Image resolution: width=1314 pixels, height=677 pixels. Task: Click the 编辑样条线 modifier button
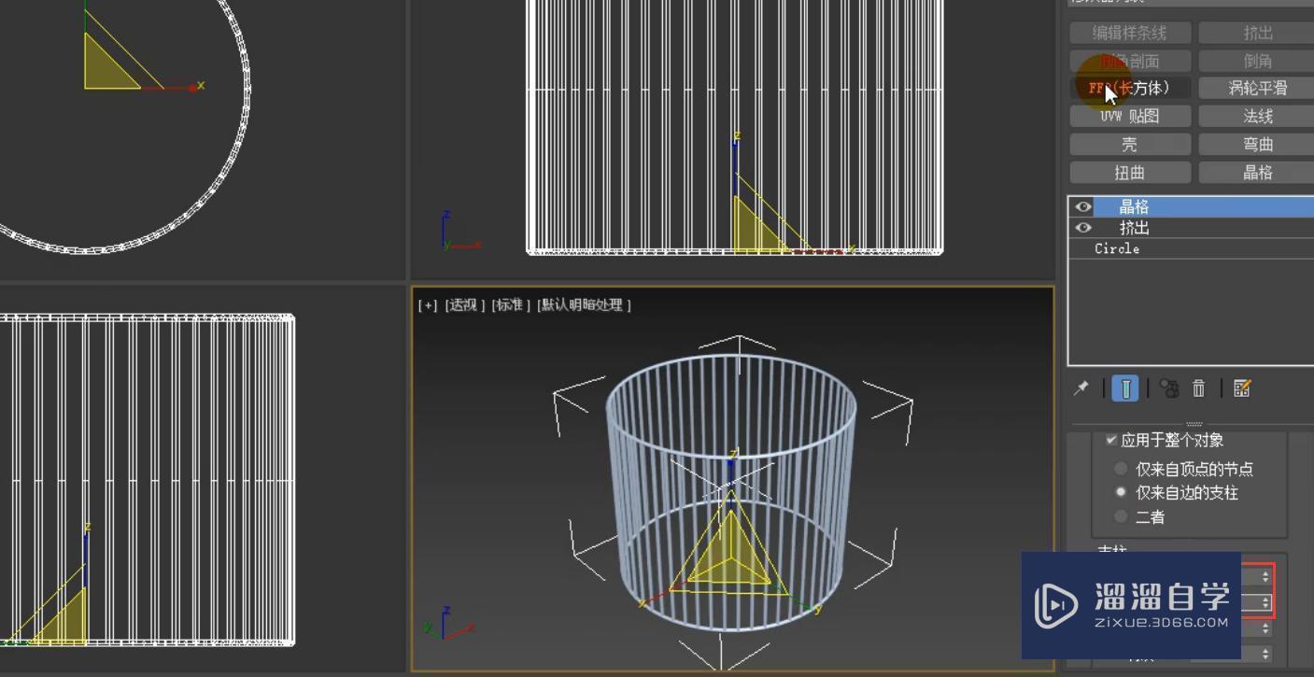tap(1130, 33)
